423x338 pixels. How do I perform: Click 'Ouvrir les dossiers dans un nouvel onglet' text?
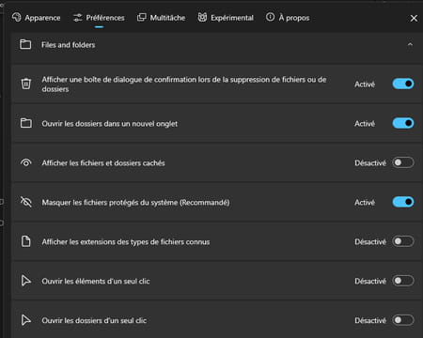(x=110, y=124)
